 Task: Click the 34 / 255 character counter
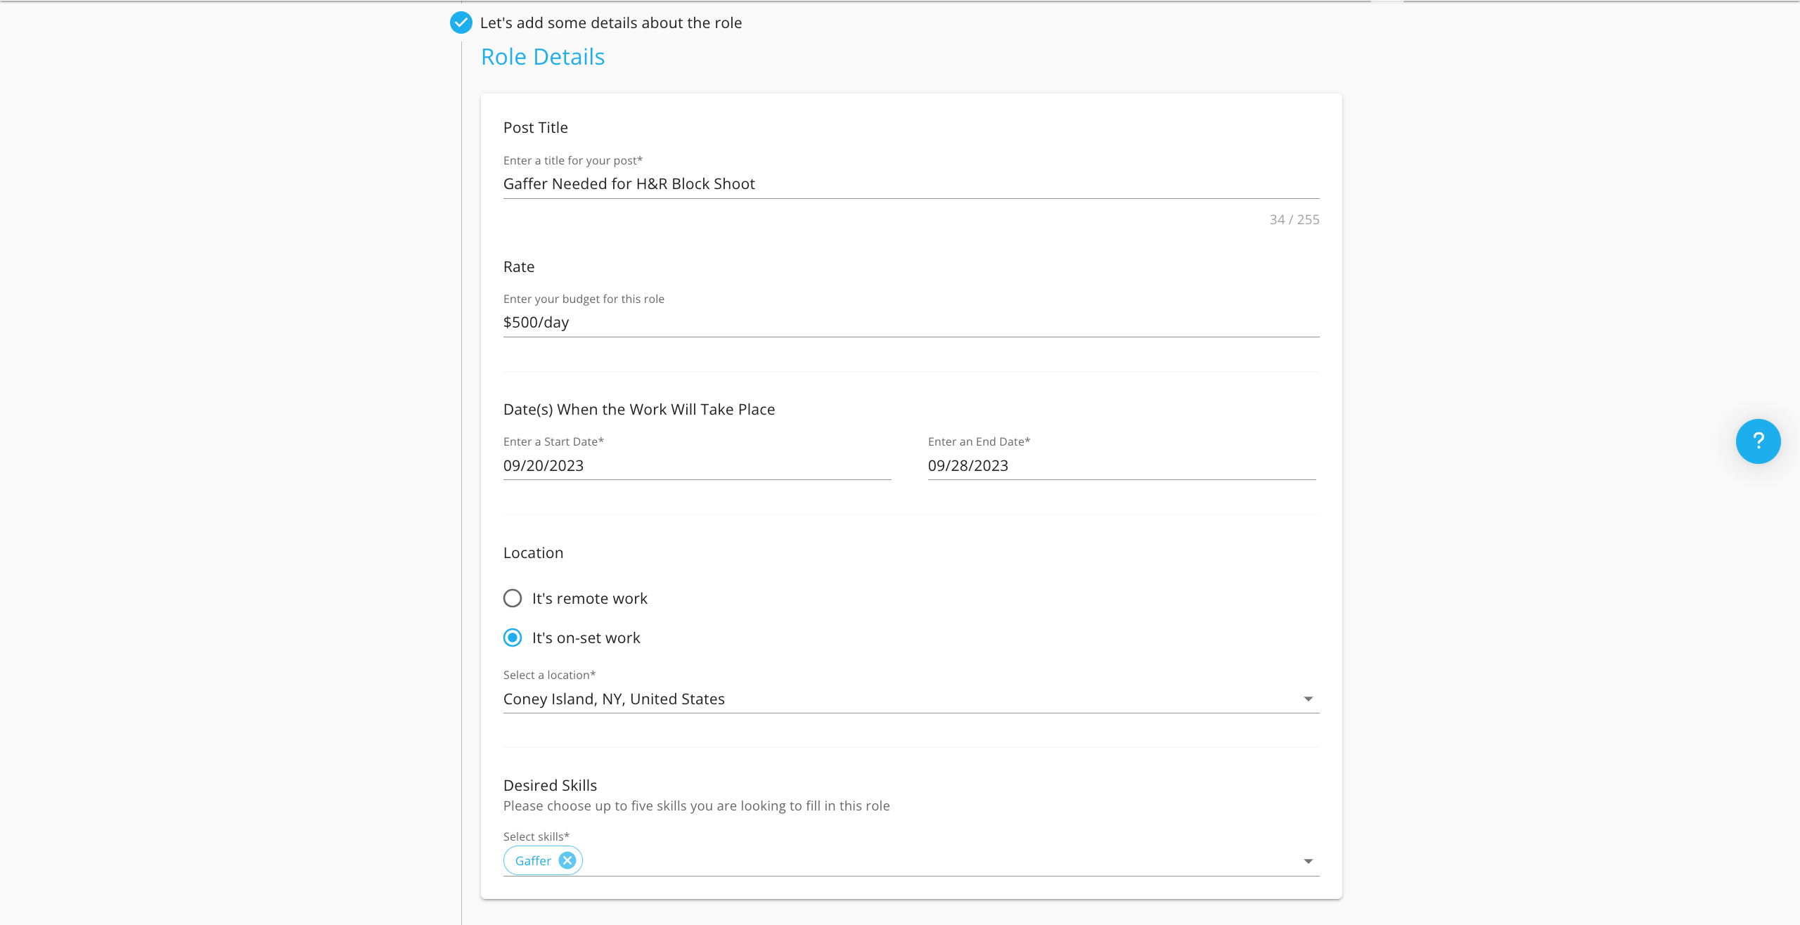[x=1294, y=220]
